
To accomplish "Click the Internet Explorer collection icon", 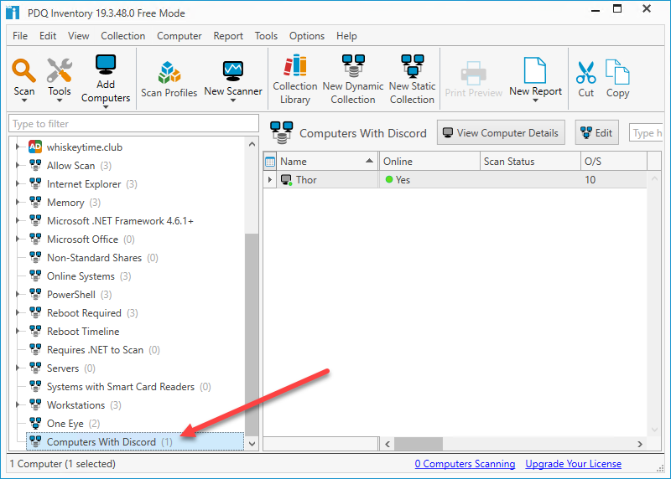I will (35, 183).
